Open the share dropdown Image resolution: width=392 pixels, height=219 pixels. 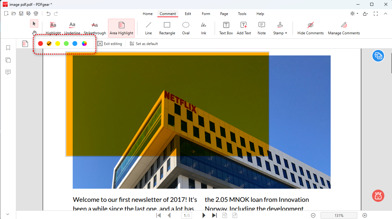pyautogui.click(x=365, y=13)
